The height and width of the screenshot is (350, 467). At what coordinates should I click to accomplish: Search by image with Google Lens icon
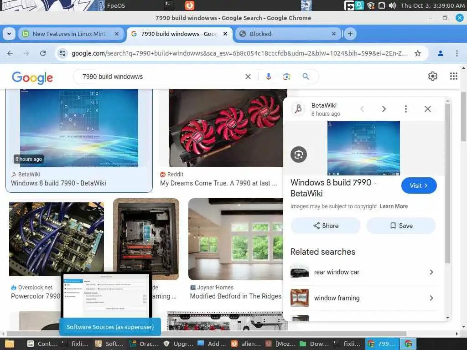coord(286,77)
